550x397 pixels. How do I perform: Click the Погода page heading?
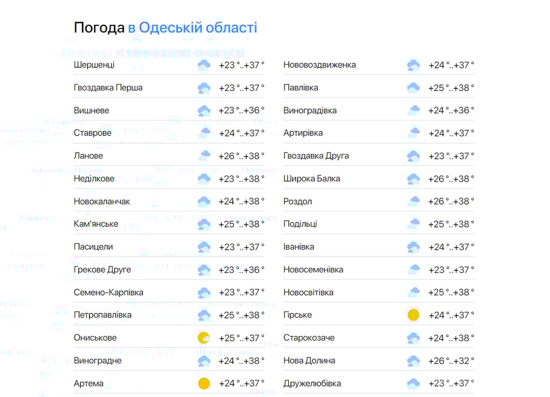98,27
